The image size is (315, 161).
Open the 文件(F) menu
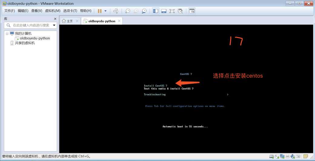pyautogui.click(x=10, y=11)
